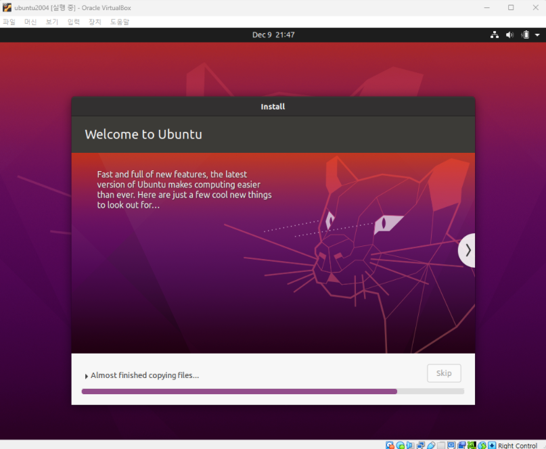
Task: Click the display status indicator icon
Action: point(451,445)
